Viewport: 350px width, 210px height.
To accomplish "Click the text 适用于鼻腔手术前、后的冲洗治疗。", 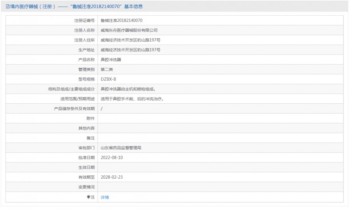I will [x=132, y=99].
